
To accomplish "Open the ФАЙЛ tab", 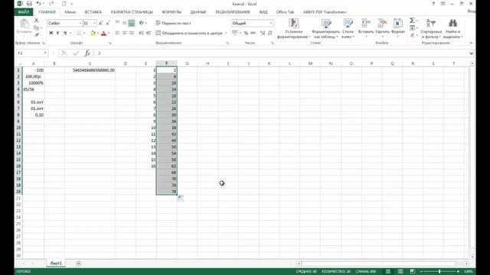I will (x=24, y=12).
